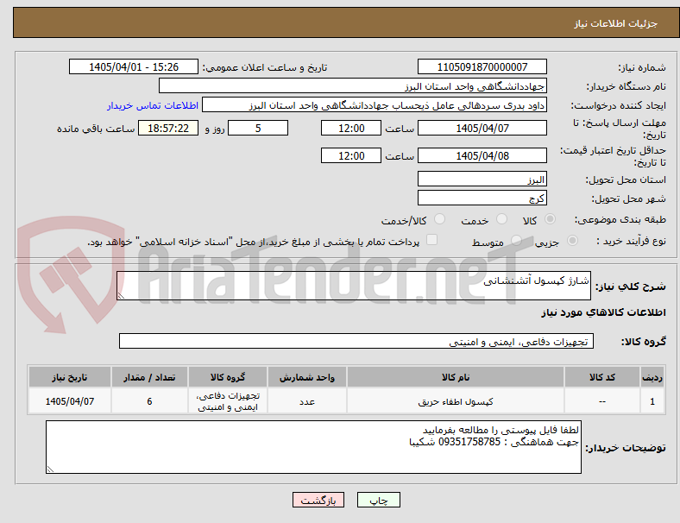Click the ساعت باقی مانده label
680x523 pixels.
[x=96, y=129]
